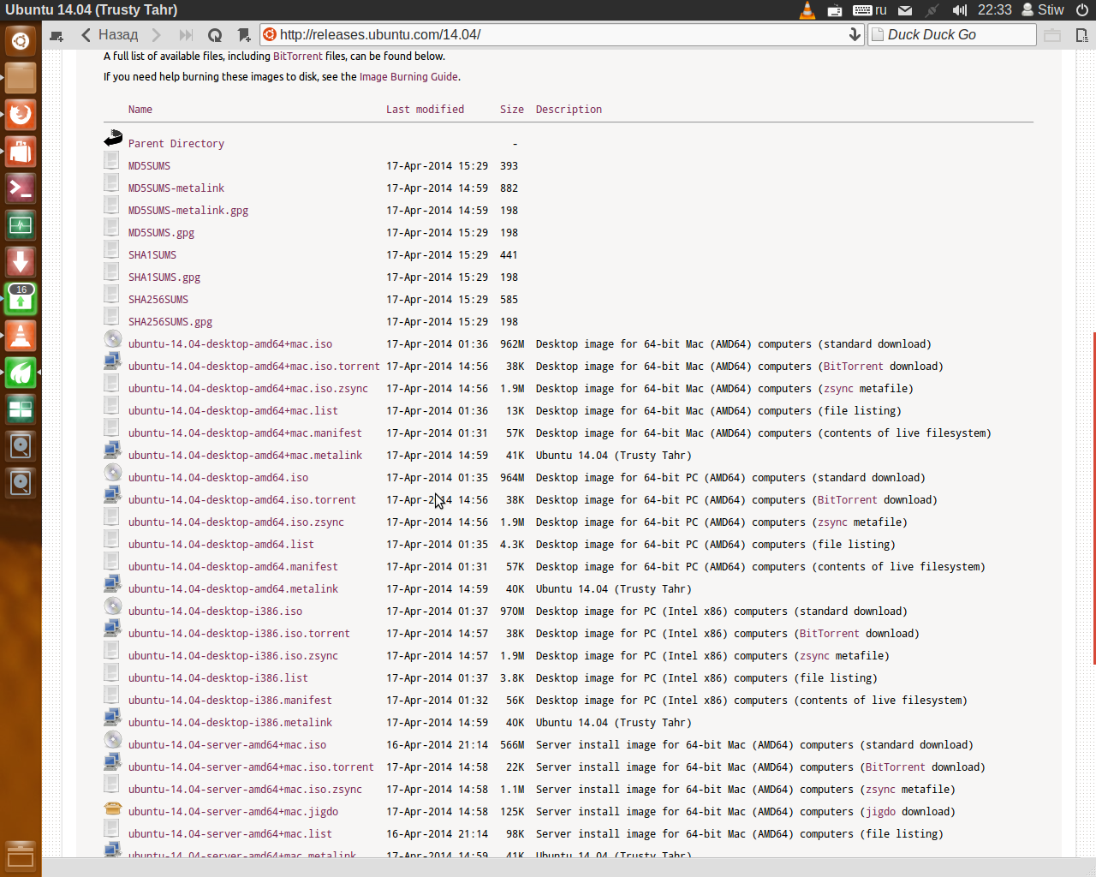
Task: Open SHA1SUMS file link
Action: pyautogui.click(x=152, y=255)
